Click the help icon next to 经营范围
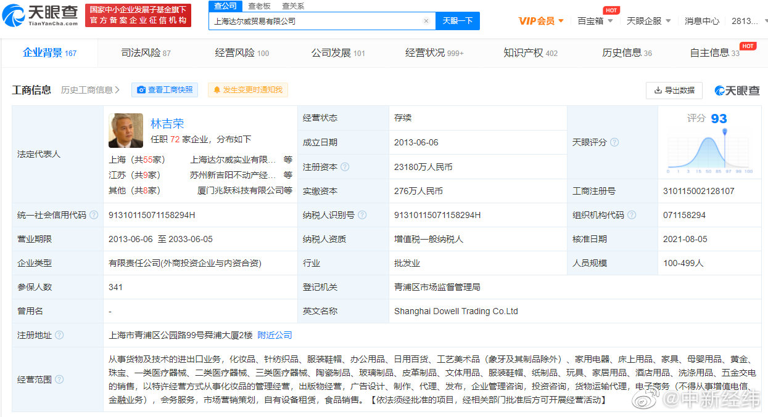Viewport: 768px width, 417px height. tap(59, 380)
